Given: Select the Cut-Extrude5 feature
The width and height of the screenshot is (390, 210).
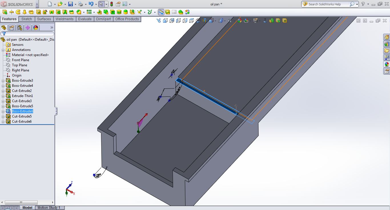Looking at the screenshot, I should tap(22, 116).
